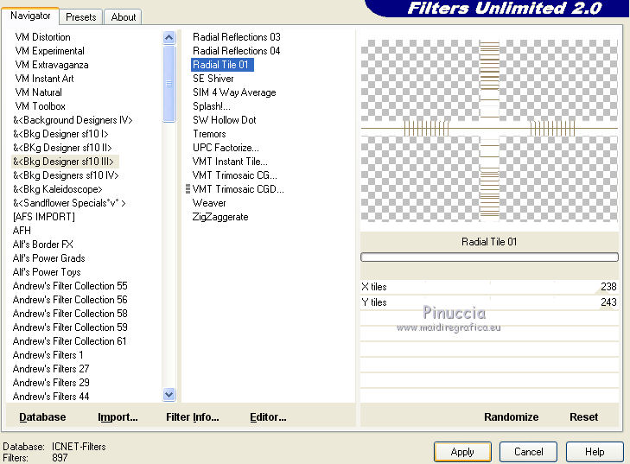Click Reset
This screenshot has width=630, height=464.
[584, 417]
